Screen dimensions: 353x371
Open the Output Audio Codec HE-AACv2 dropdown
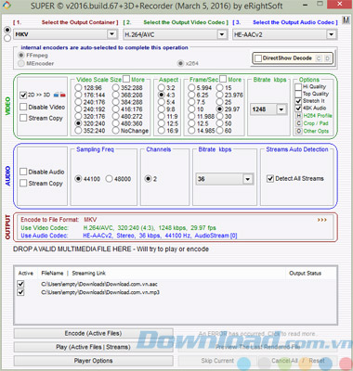click(331, 34)
